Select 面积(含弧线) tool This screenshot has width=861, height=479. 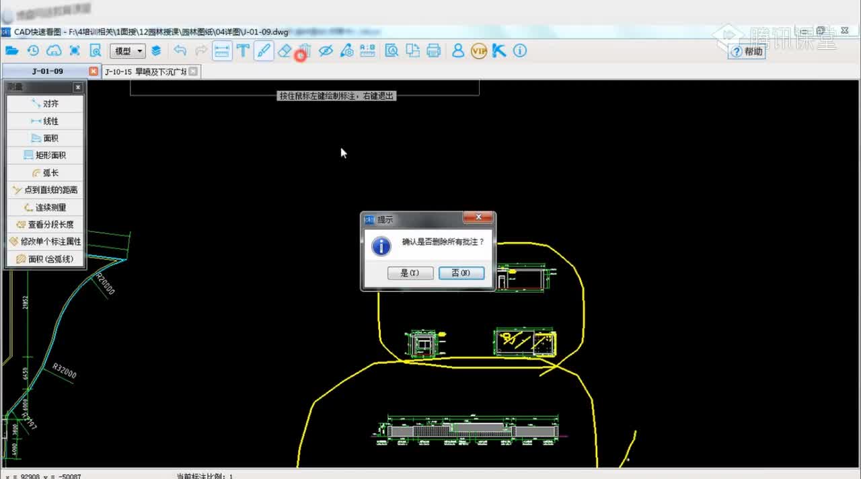[45, 259]
